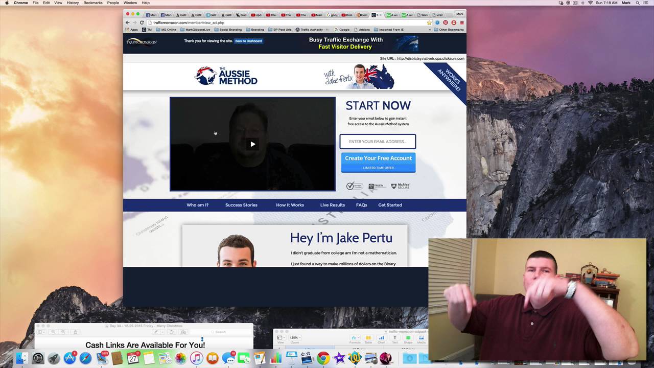Open System Preferences in the Dock
Image resolution: width=654 pixels, height=368 pixels.
pyautogui.click(x=38, y=358)
